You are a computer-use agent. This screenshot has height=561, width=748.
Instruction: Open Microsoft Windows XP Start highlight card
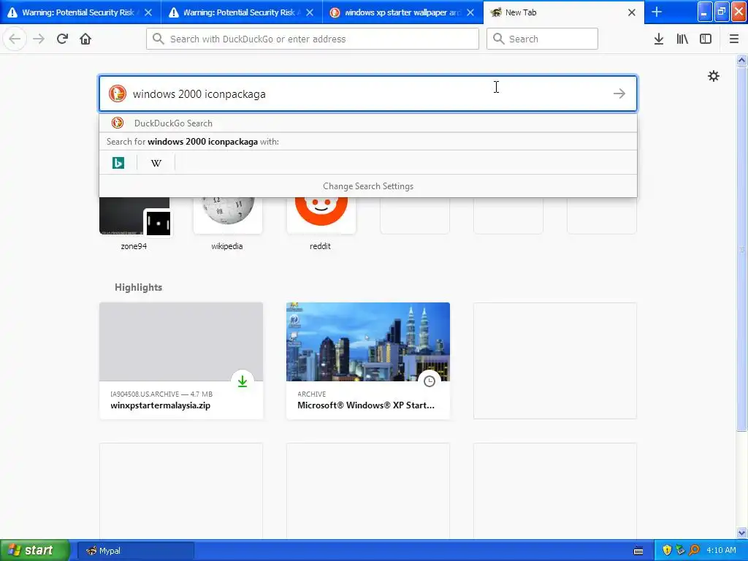click(x=368, y=361)
